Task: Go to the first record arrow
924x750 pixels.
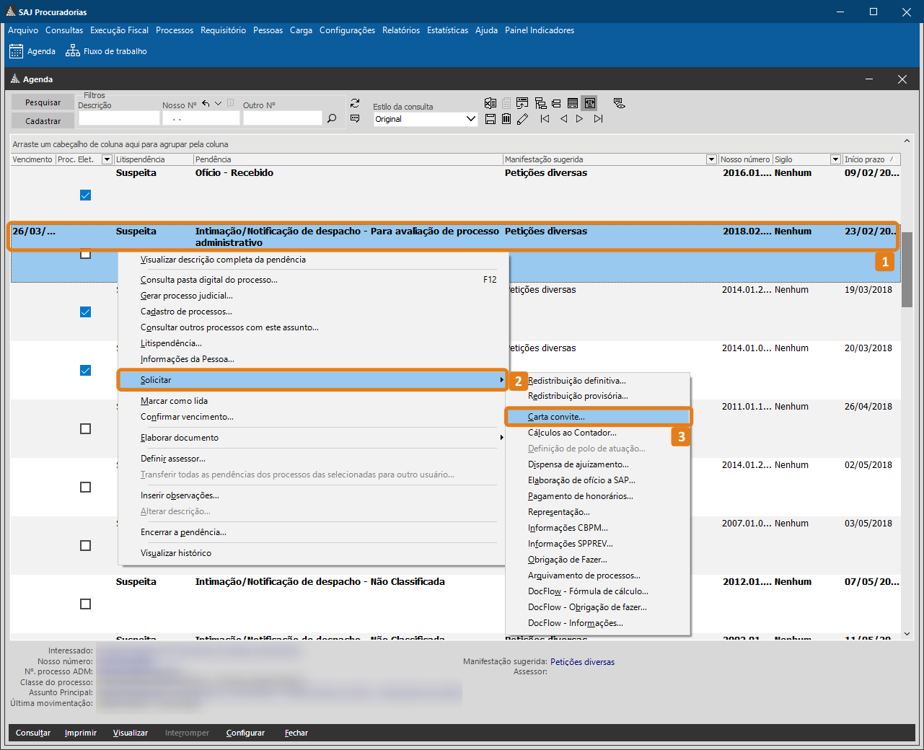Action: [x=545, y=119]
